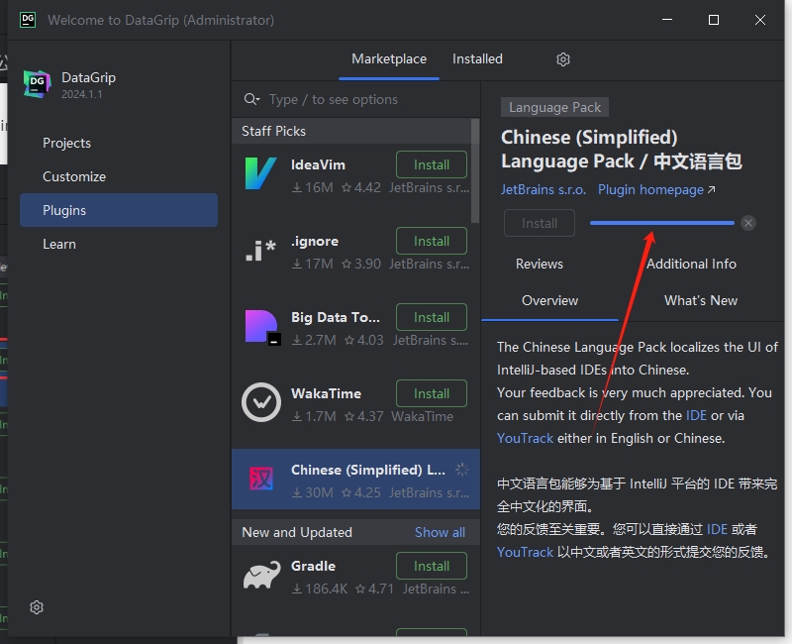Click the Chinese language pack icon
792x644 pixels.
pyautogui.click(x=261, y=479)
